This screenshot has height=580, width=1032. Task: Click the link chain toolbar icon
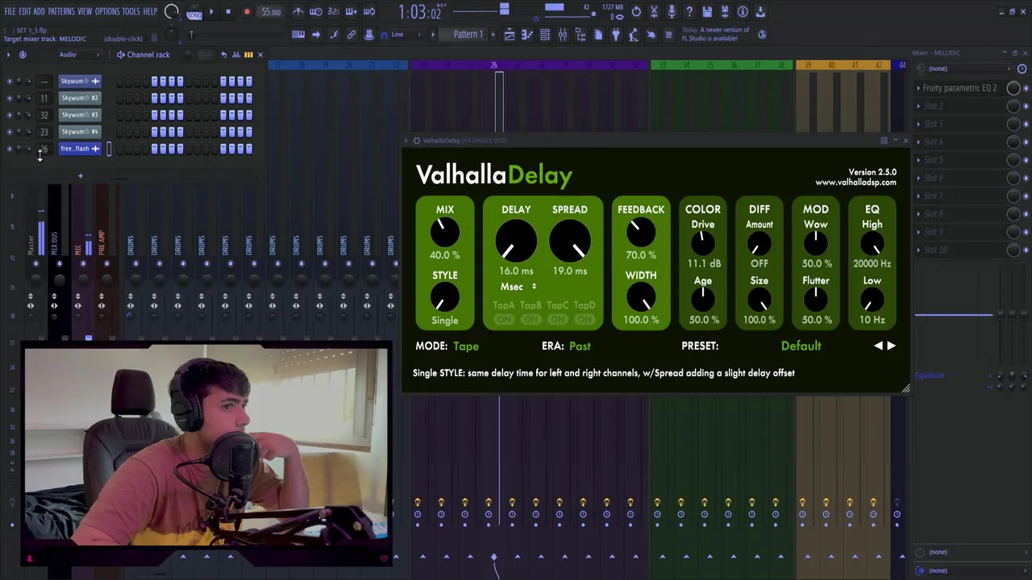[352, 35]
